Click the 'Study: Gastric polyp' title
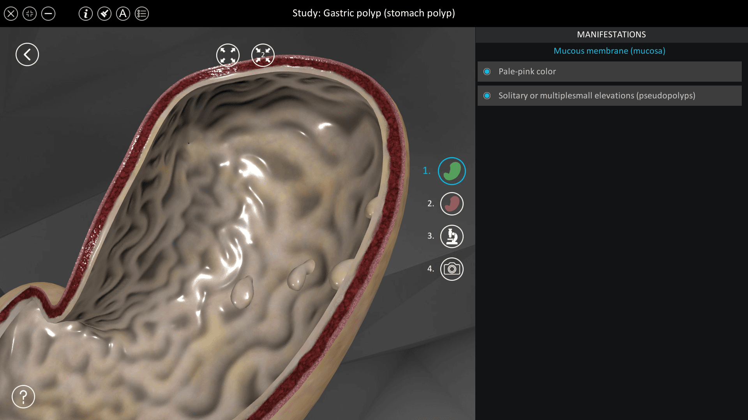This screenshot has height=420, width=748. tap(374, 13)
